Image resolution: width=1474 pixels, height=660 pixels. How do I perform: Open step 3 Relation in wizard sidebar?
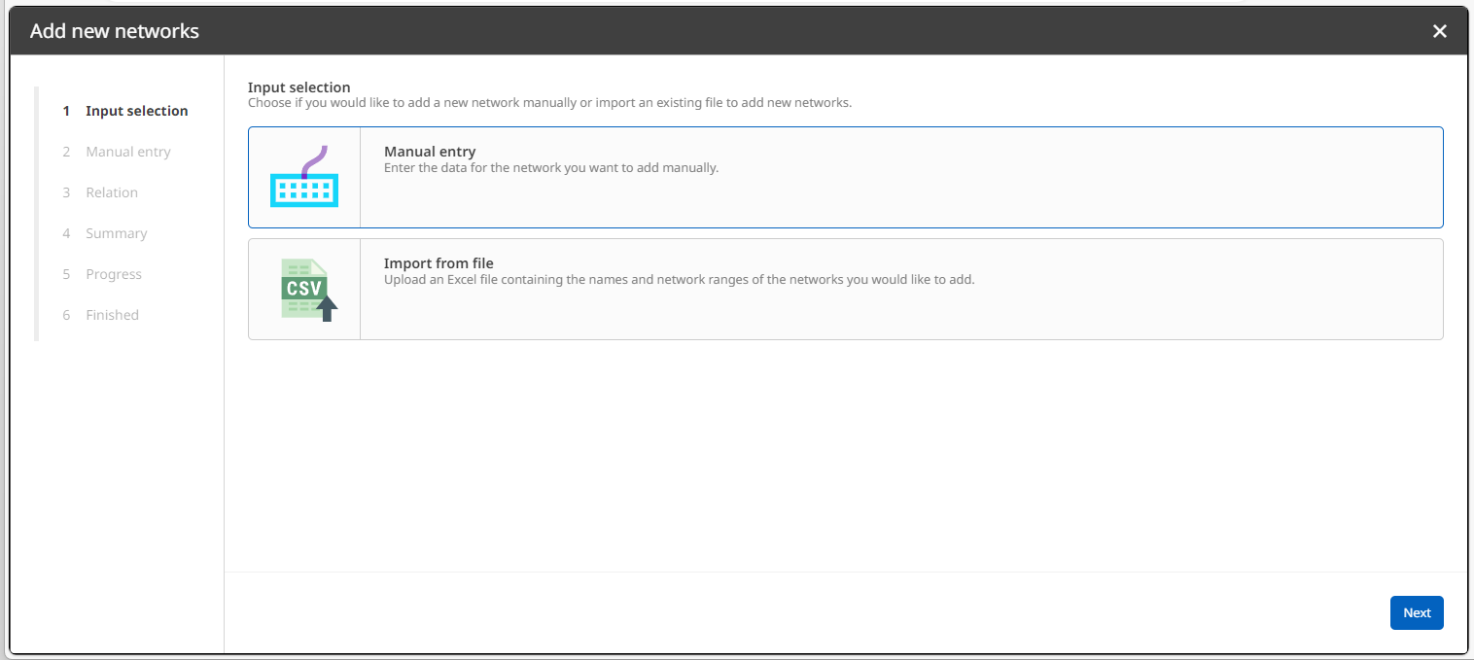112,192
